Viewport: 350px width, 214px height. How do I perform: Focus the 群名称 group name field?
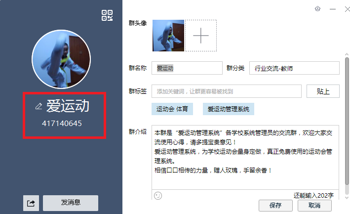(x=187, y=68)
